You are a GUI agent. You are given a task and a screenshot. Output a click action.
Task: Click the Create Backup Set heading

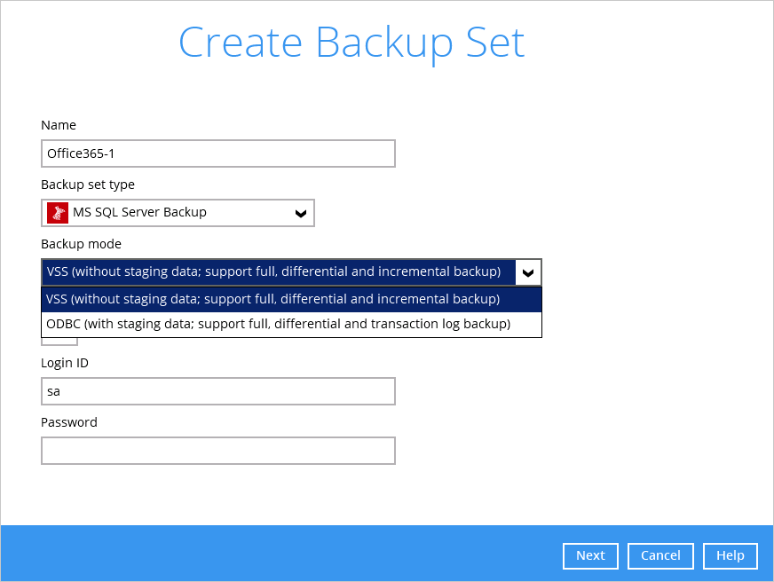tap(351, 43)
